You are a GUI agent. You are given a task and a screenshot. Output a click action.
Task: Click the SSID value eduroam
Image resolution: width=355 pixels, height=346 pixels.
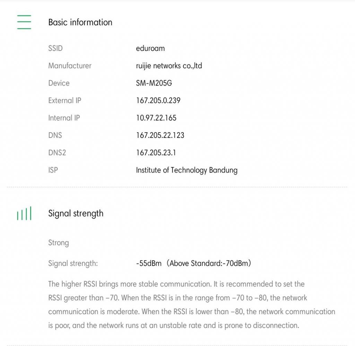pyautogui.click(x=150, y=48)
